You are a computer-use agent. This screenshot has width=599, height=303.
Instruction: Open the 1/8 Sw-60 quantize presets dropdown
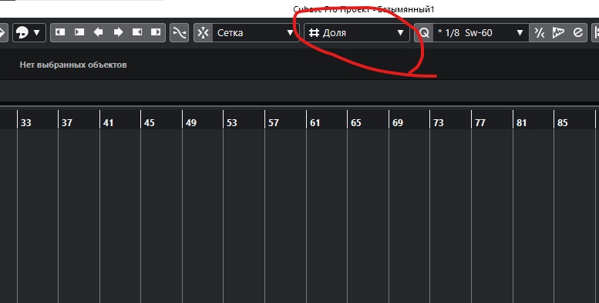481,33
